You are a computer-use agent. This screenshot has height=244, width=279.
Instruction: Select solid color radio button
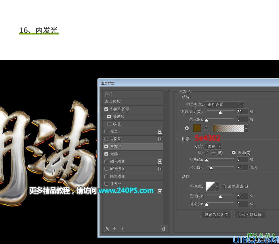coord(187,128)
